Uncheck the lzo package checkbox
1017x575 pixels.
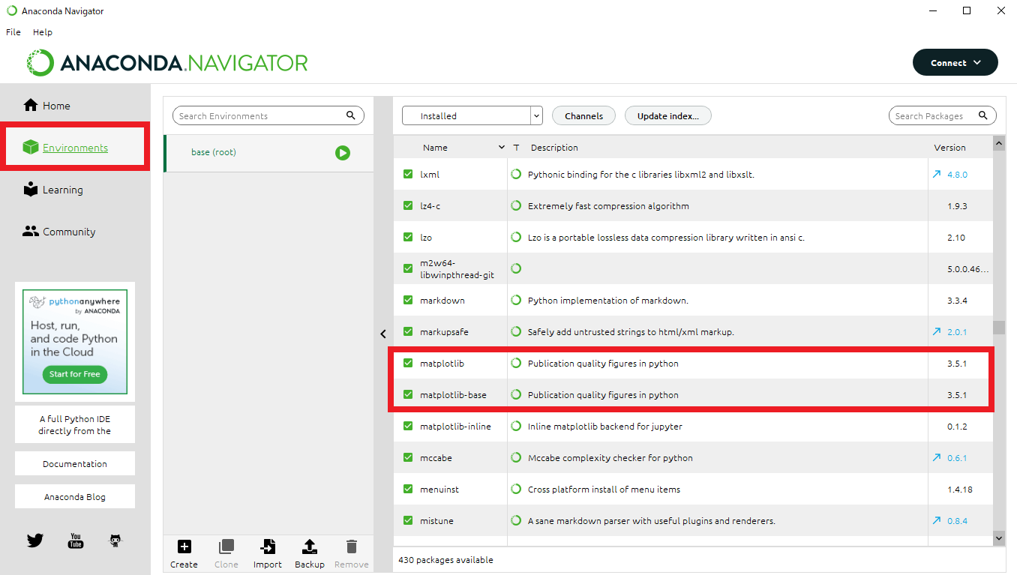point(408,237)
